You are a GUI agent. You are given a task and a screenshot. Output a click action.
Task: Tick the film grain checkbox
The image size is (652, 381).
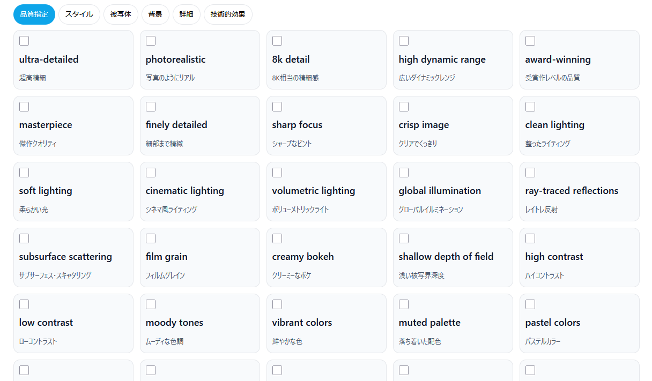(151, 238)
